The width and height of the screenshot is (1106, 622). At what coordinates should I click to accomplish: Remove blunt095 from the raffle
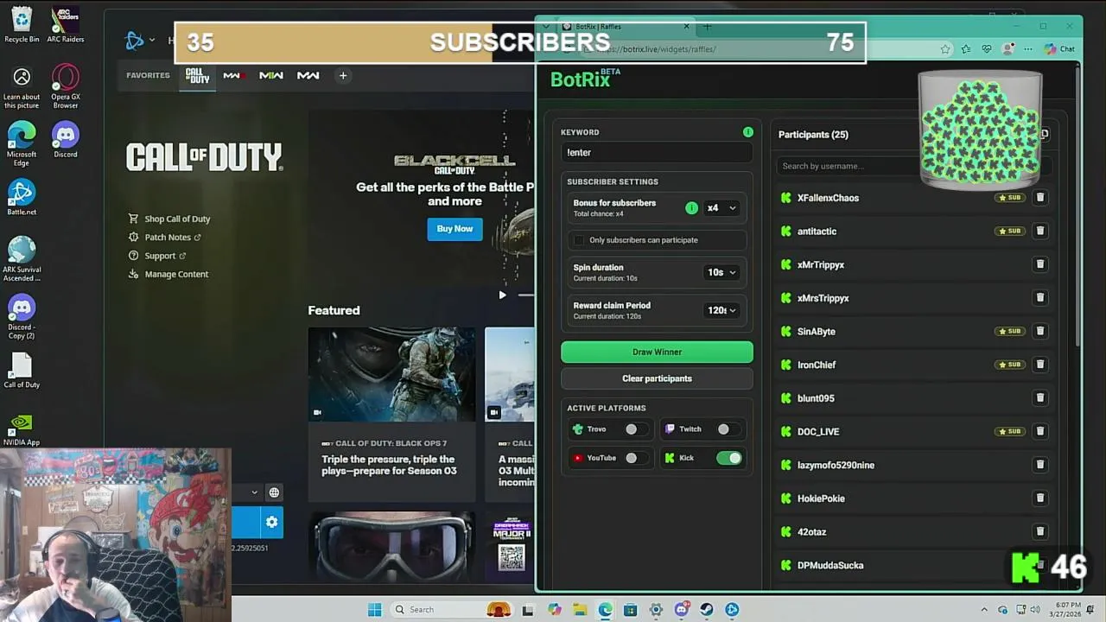pyautogui.click(x=1040, y=397)
